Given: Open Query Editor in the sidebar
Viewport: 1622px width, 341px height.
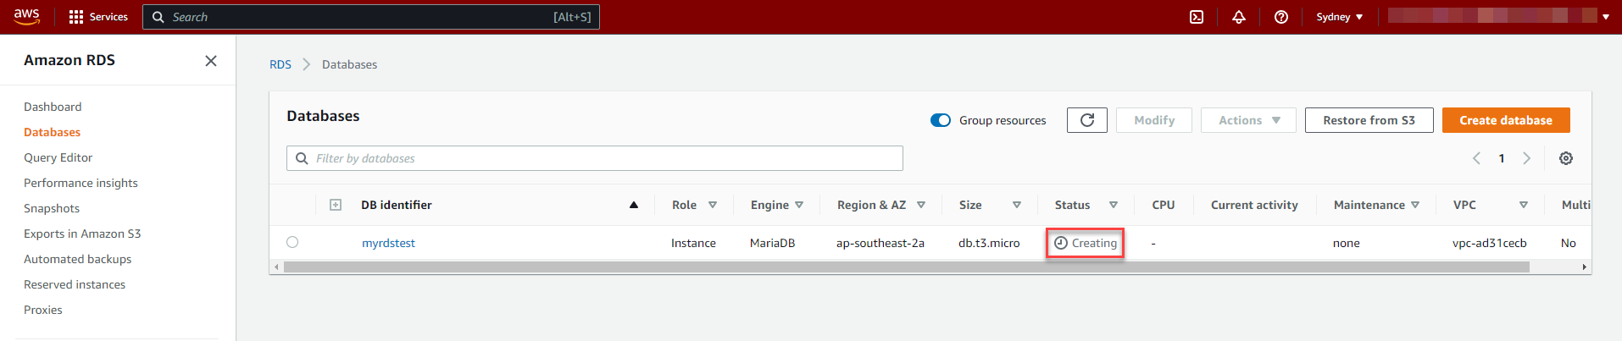Looking at the screenshot, I should (58, 157).
